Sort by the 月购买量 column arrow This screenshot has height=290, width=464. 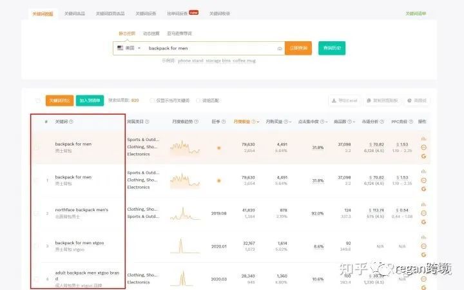click(290, 122)
